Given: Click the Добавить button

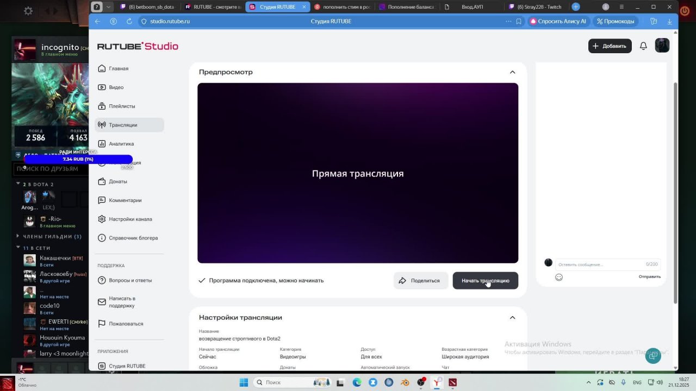Looking at the screenshot, I should 610,46.
